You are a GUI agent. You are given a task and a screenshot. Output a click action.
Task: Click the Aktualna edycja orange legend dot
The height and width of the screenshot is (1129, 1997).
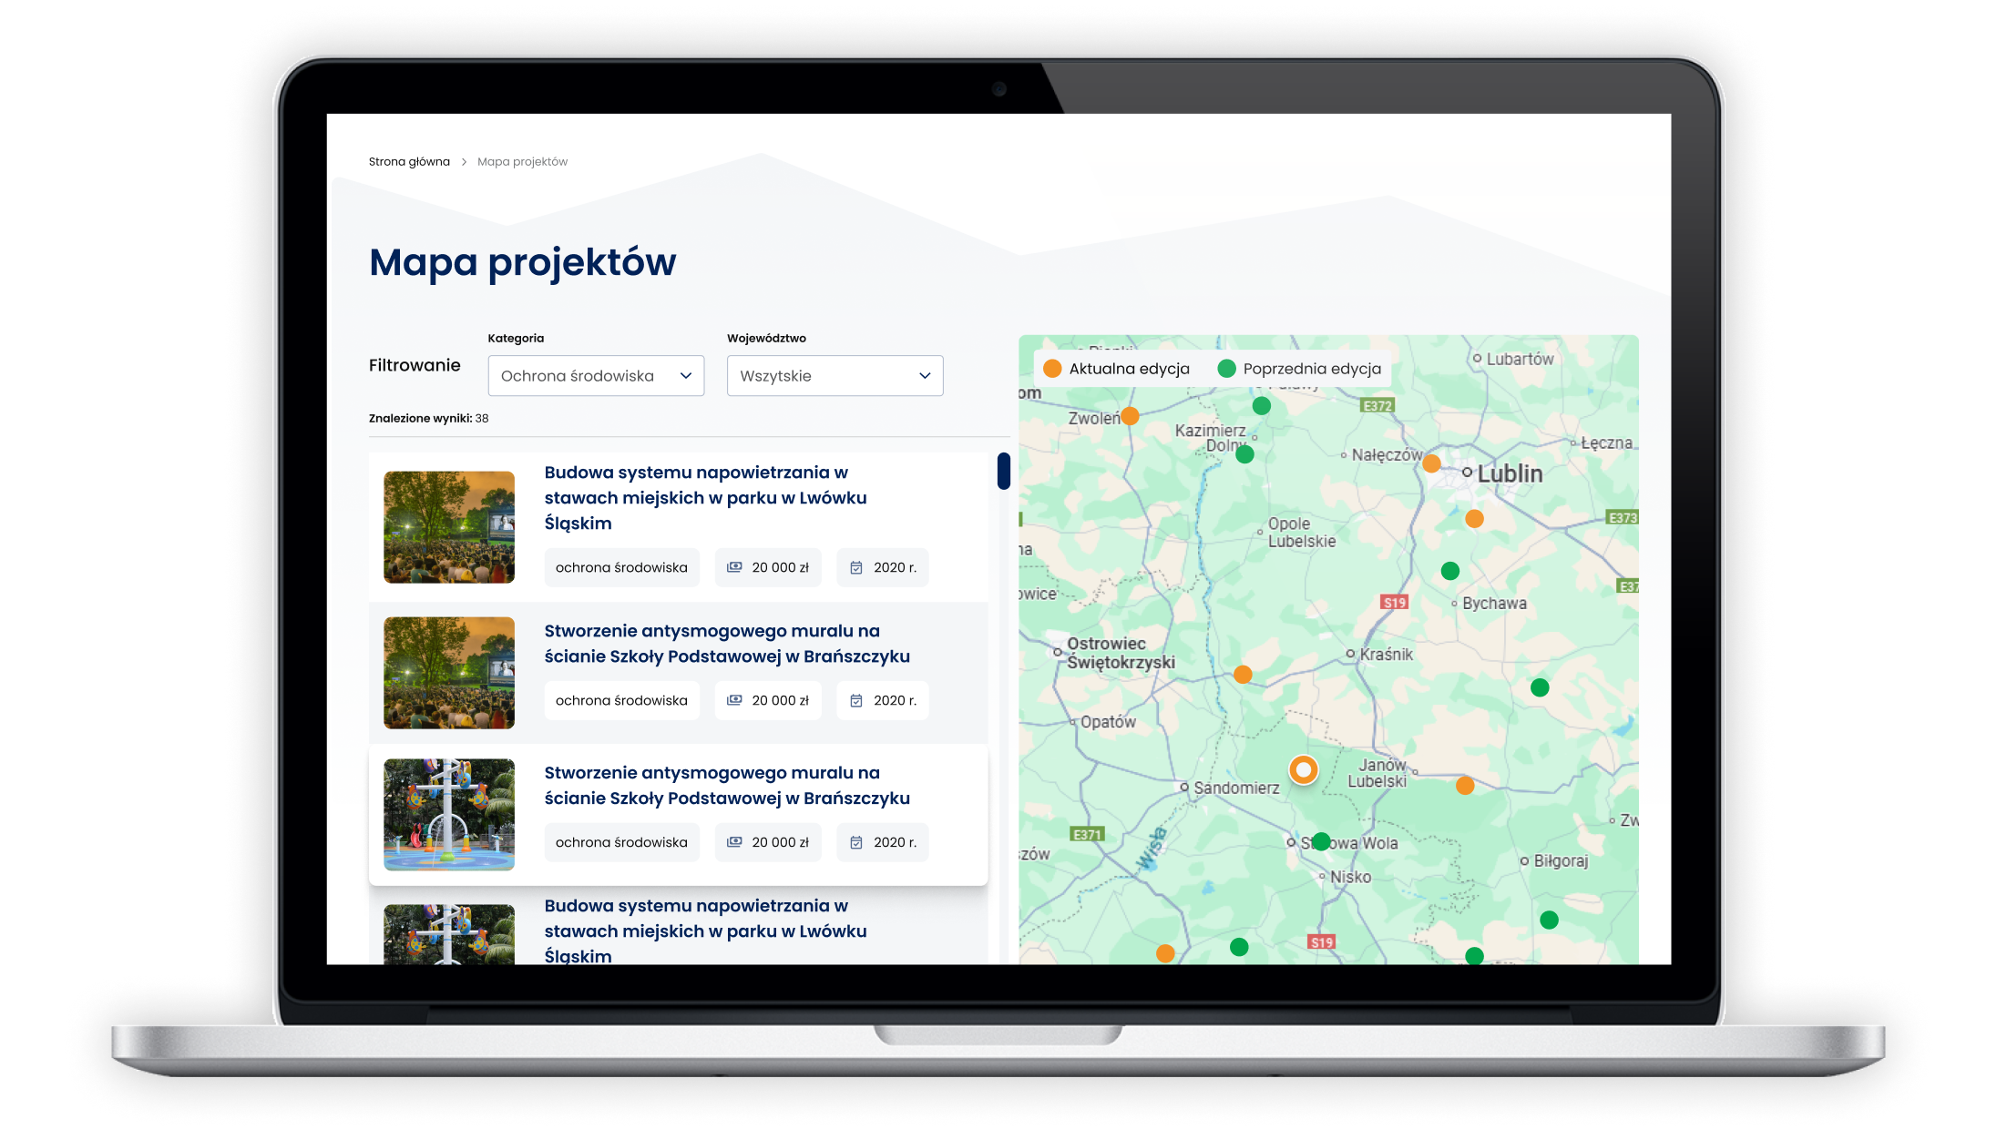click(x=1052, y=369)
